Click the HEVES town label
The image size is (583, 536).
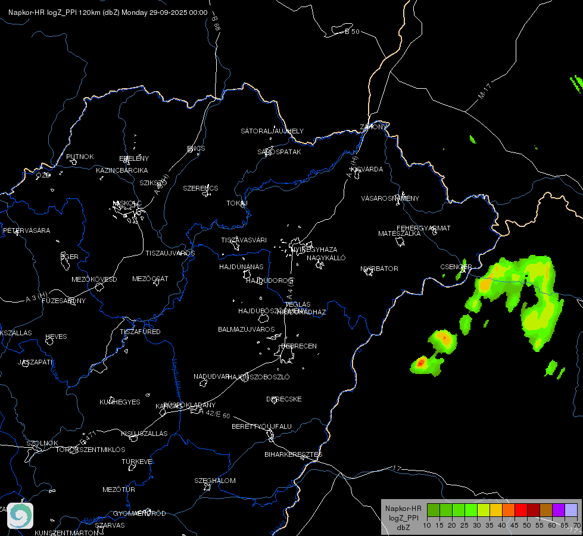click(56, 336)
